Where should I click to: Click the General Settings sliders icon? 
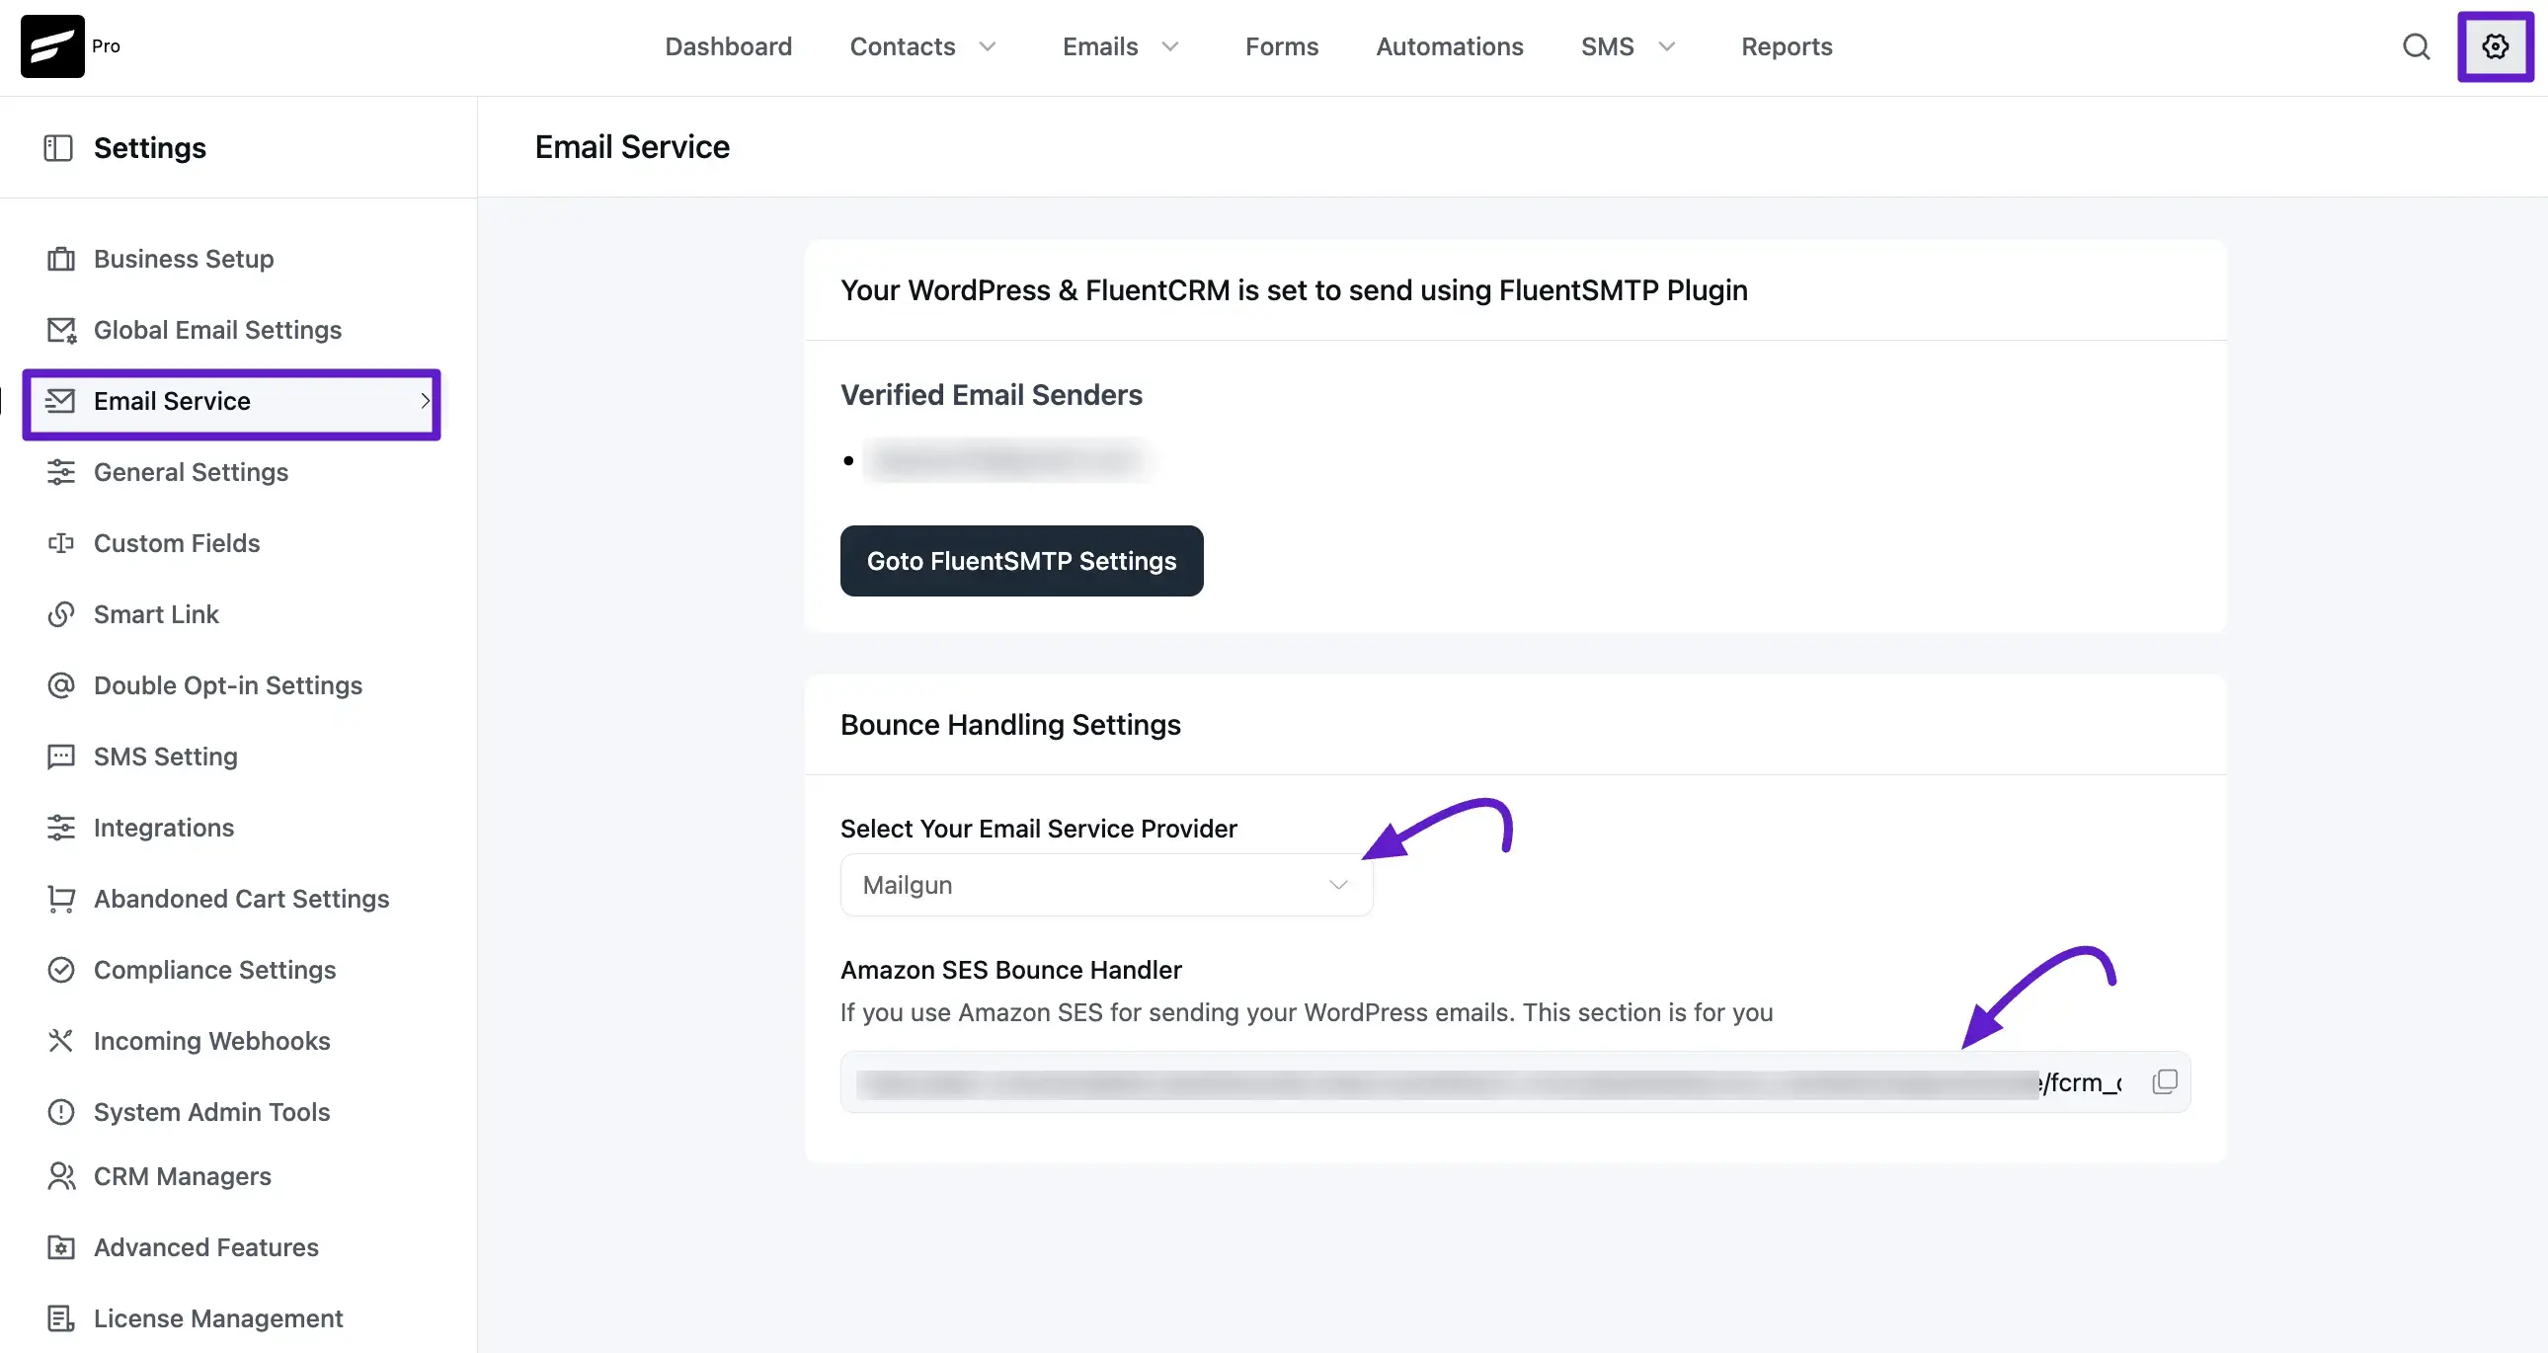(x=61, y=473)
